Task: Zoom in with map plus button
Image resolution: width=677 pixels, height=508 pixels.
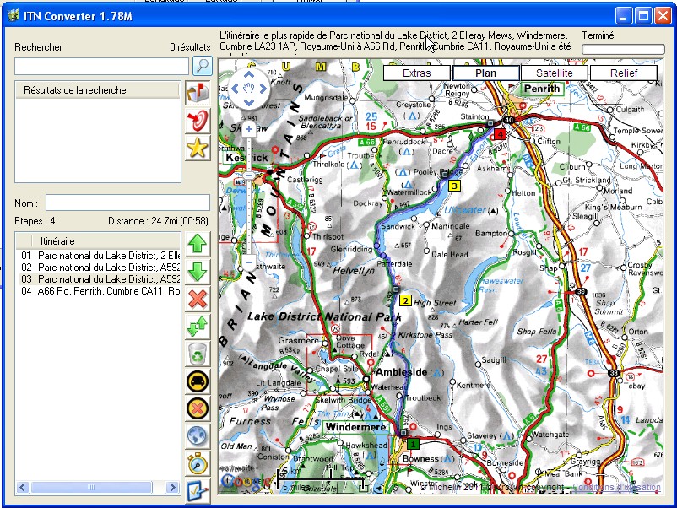Action: 249,129
